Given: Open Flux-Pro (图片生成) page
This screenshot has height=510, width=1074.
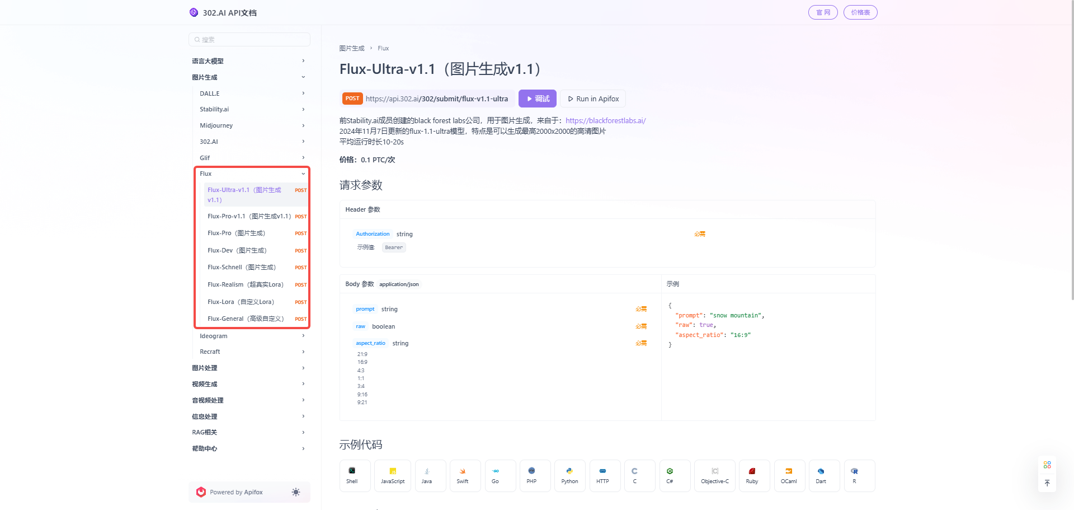Looking at the screenshot, I should [256, 233].
